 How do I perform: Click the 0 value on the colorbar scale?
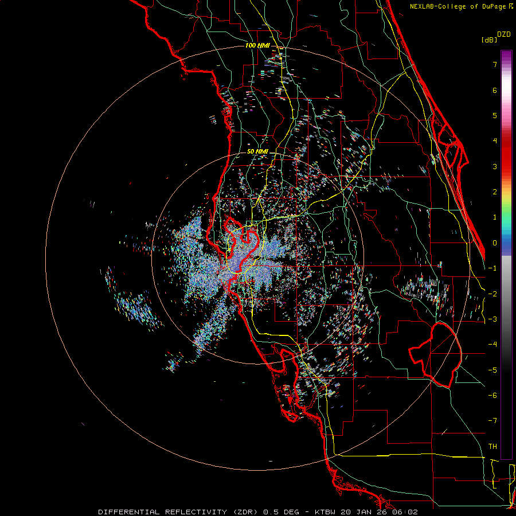[495, 243]
